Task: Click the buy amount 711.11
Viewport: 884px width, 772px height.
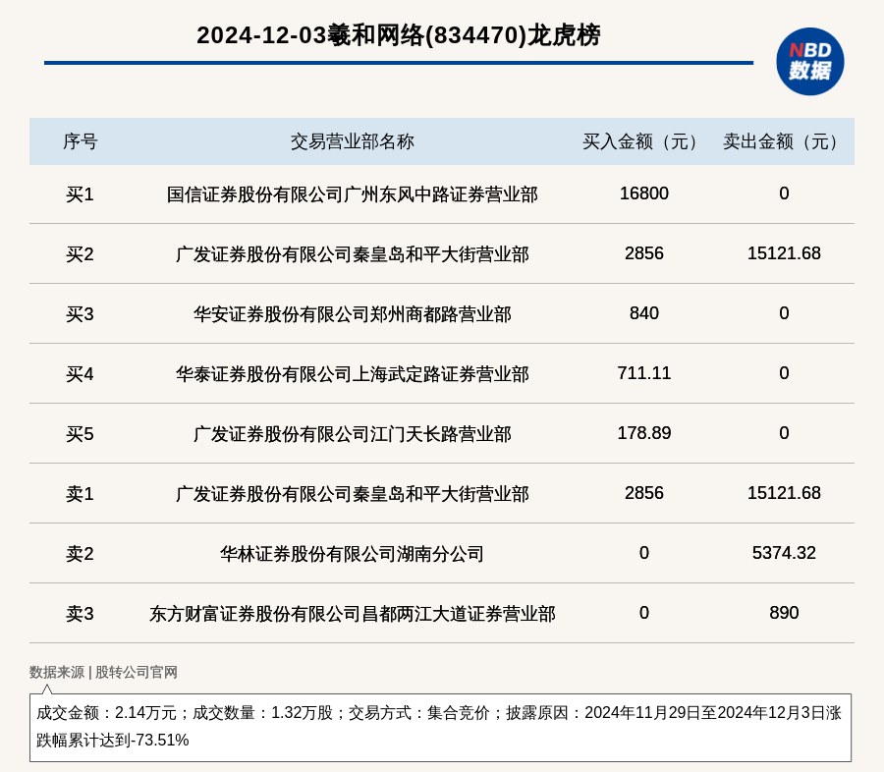Action: point(643,373)
